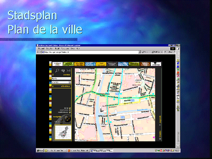Toggle the middle layer checkbox under 'de lijn'
Image resolution: width=212 pixels, height=159 pixels.
coord(69,110)
